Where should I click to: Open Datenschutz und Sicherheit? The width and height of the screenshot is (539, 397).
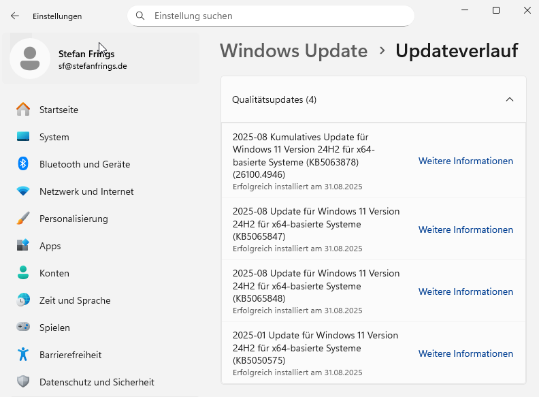97,382
